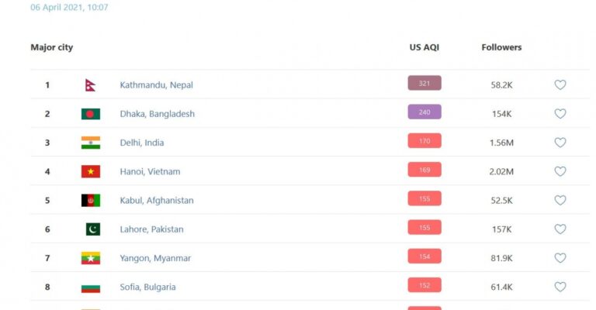Click the heart icon for Sofia, Bulgaria
Screen dimensions: 596x310
pyautogui.click(x=560, y=287)
